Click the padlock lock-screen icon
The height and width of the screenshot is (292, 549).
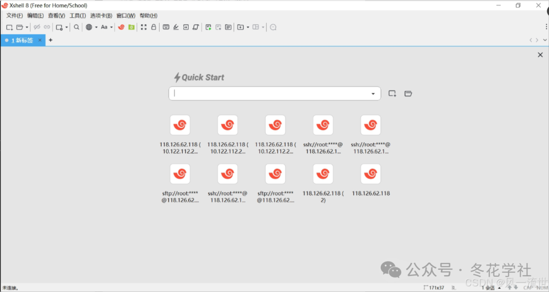pos(154,27)
